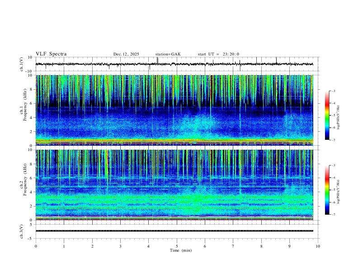Select the date text "Dec. 12, 2025"
Screen dimensions: 358x276
coord(126,54)
